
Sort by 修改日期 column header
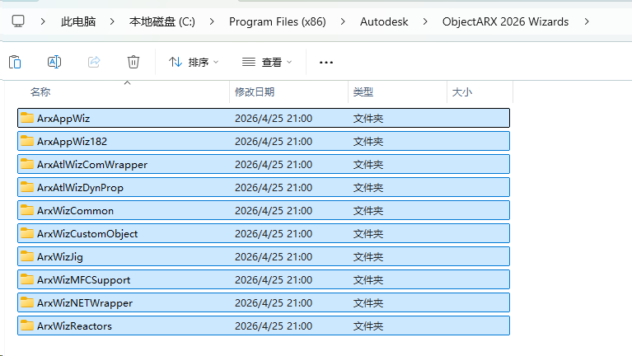[x=255, y=92]
